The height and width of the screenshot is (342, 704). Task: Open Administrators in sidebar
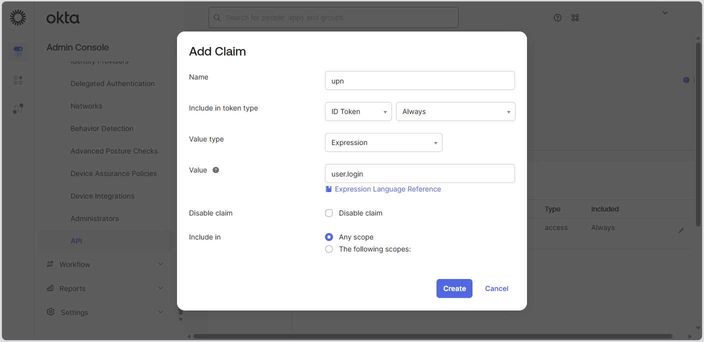[x=94, y=218]
